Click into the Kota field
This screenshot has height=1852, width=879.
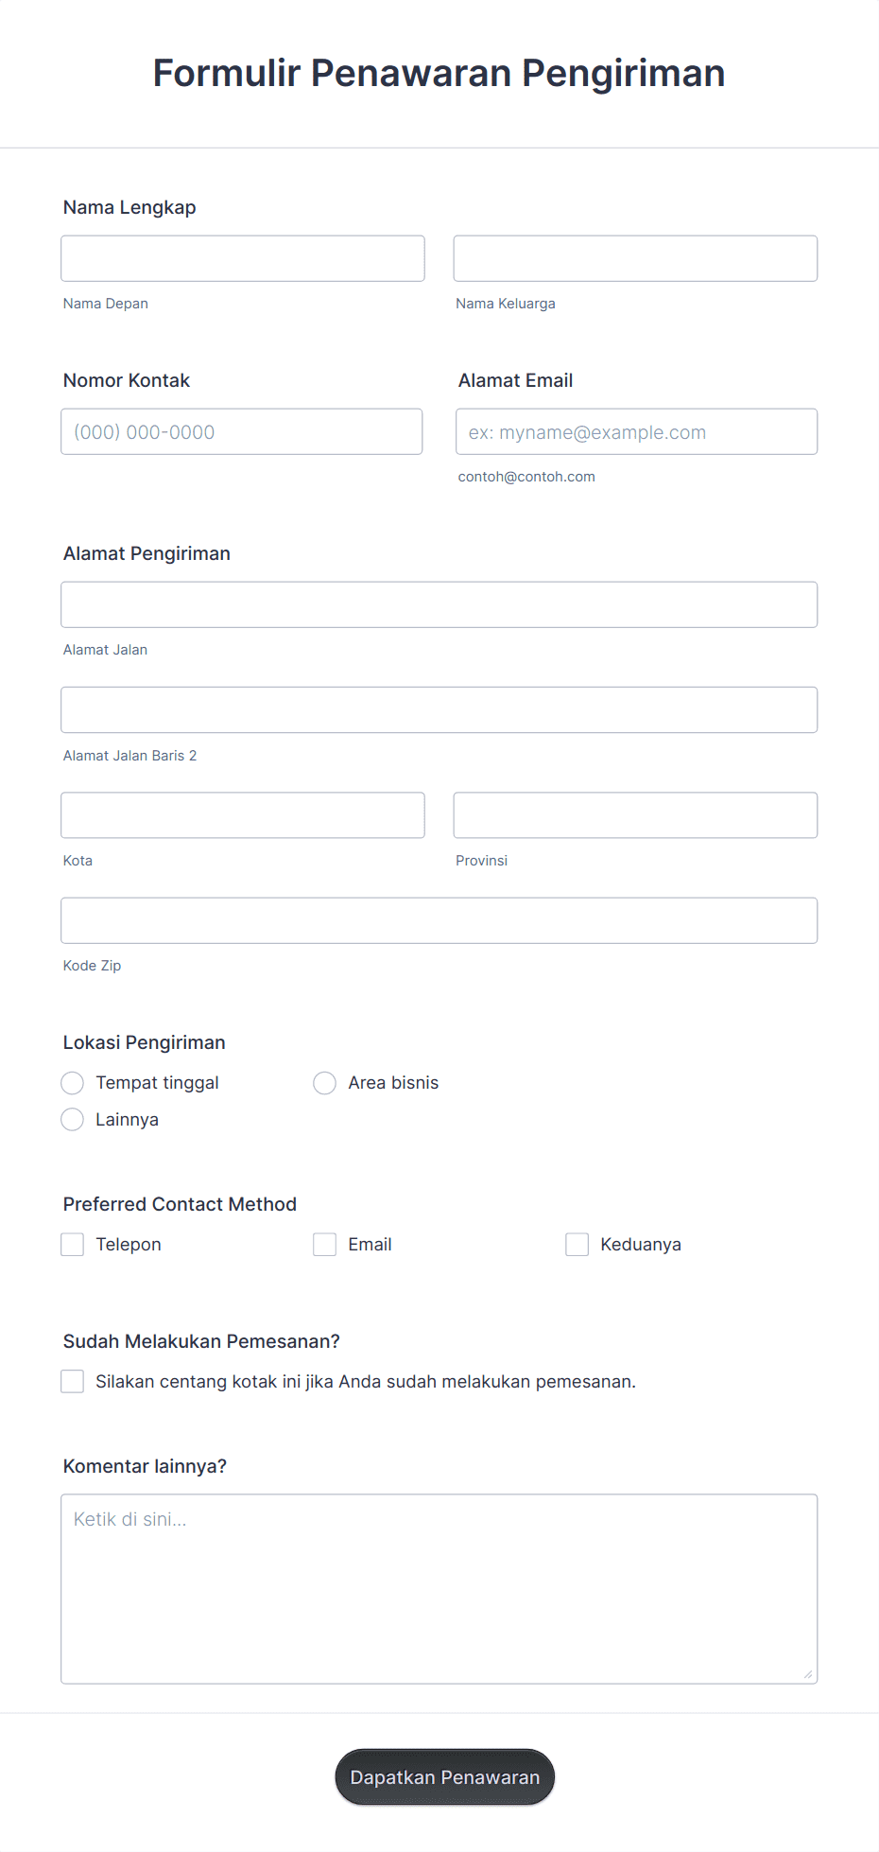(x=242, y=814)
